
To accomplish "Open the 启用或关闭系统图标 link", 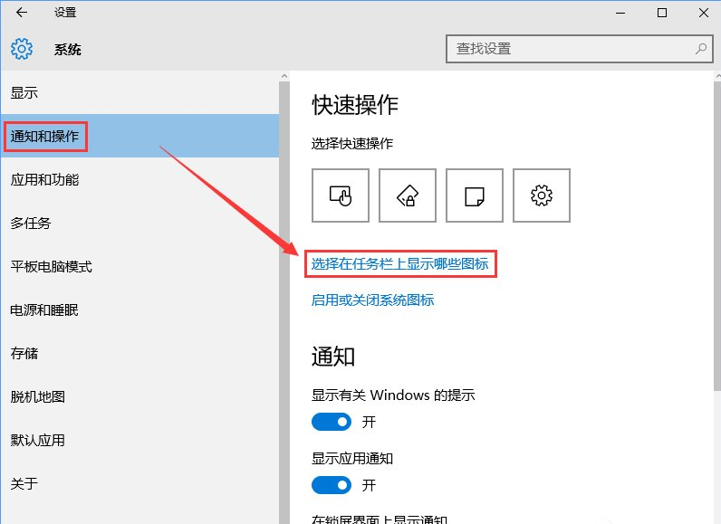I will coord(372,300).
